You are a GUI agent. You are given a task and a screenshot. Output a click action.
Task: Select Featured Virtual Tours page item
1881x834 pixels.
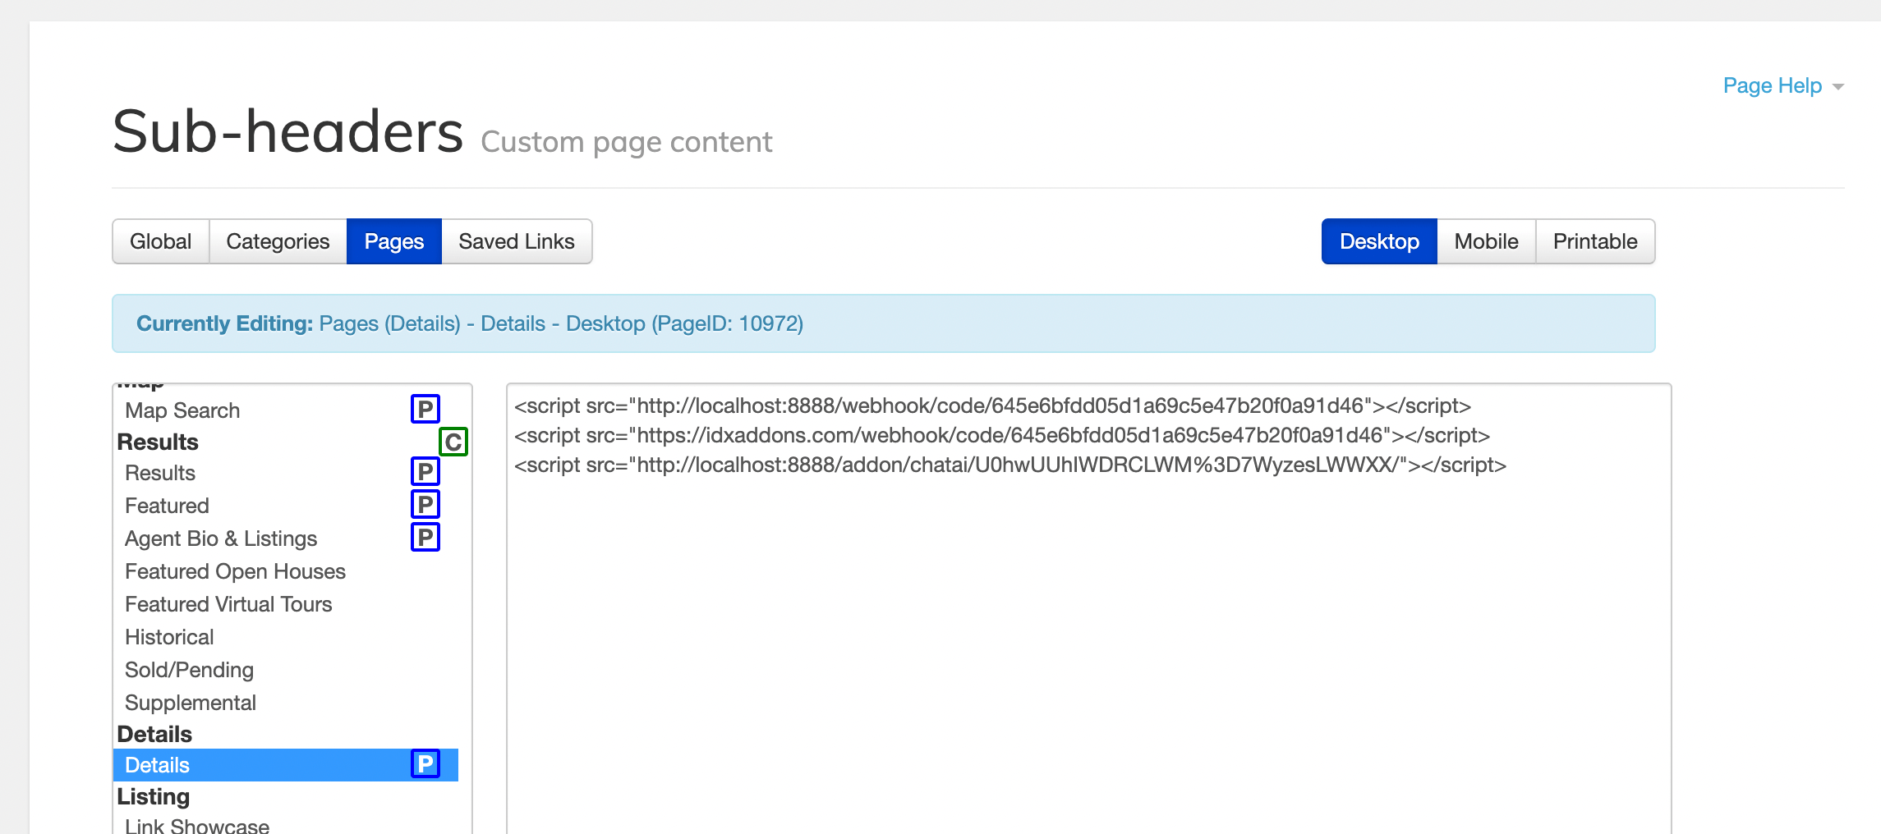click(228, 604)
